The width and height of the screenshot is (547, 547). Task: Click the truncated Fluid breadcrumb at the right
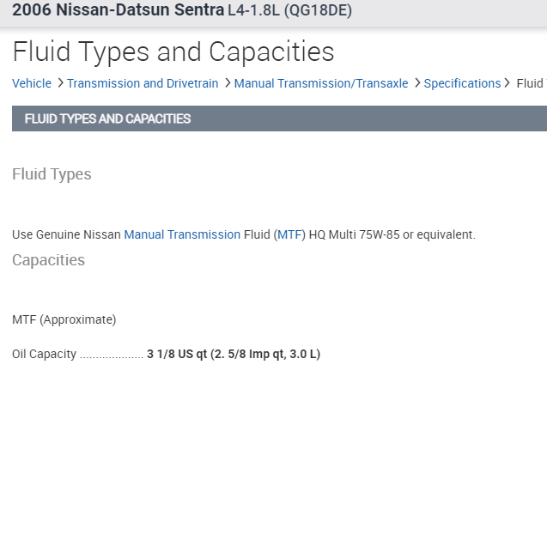click(530, 83)
